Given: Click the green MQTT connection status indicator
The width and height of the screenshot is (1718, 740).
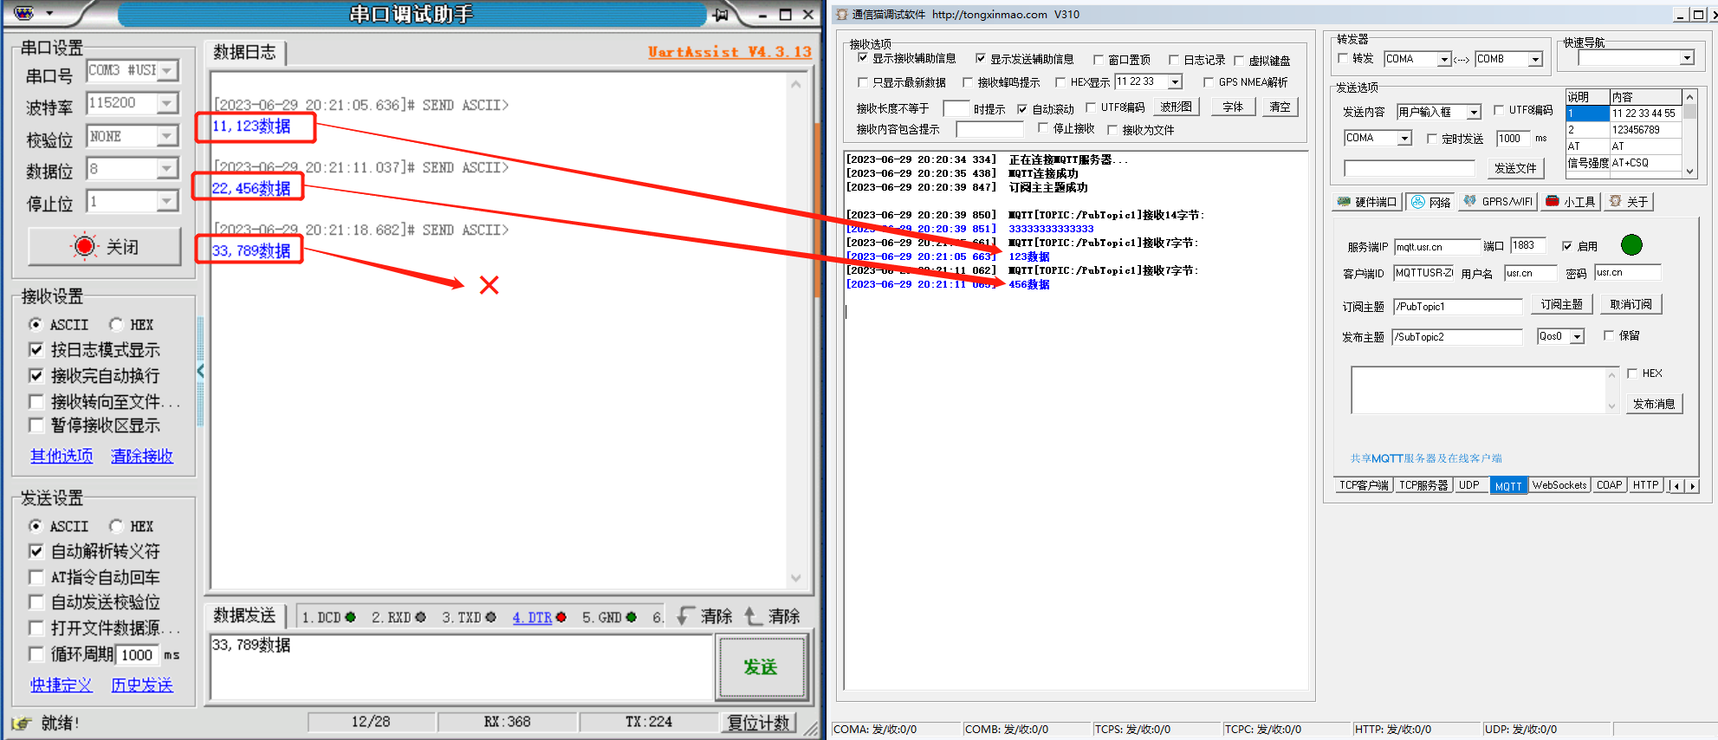Looking at the screenshot, I should [1631, 245].
